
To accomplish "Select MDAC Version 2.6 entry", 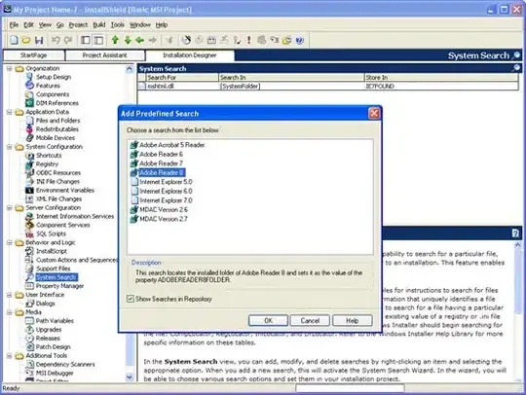I will point(164,210).
